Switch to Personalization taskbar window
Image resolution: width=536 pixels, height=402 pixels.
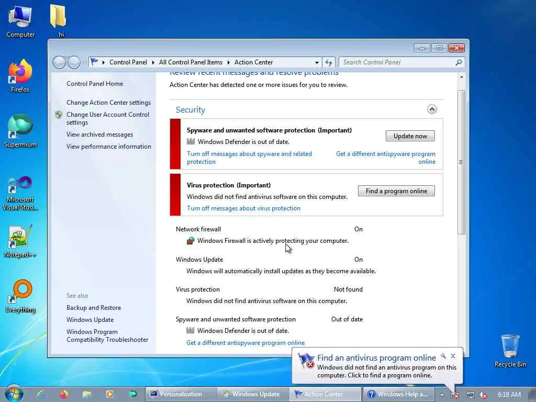[x=181, y=394]
